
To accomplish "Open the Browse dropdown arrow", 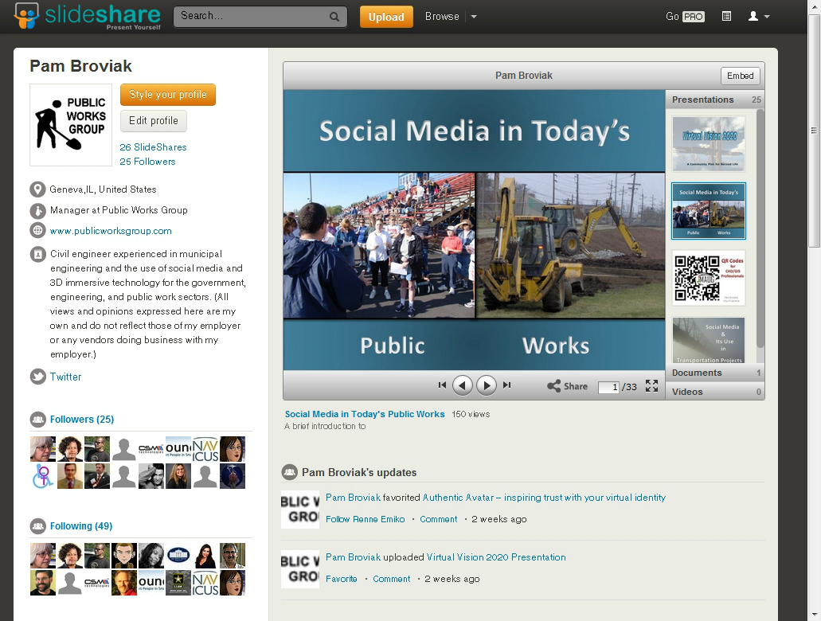I will coord(474,17).
